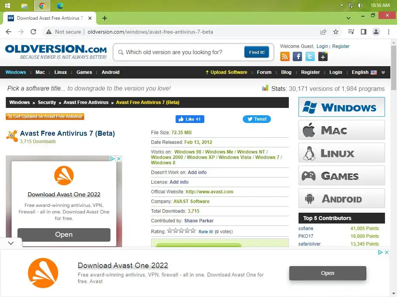Reload the current page

(33, 32)
